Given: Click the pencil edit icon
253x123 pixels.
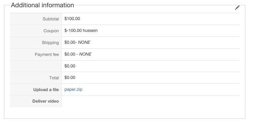Looking at the screenshot, I should pyautogui.click(x=237, y=8).
